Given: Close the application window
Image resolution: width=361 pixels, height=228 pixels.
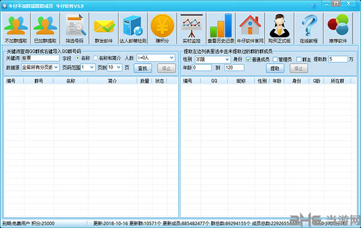Looking at the screenshot, I should click(x=348, y=4).
